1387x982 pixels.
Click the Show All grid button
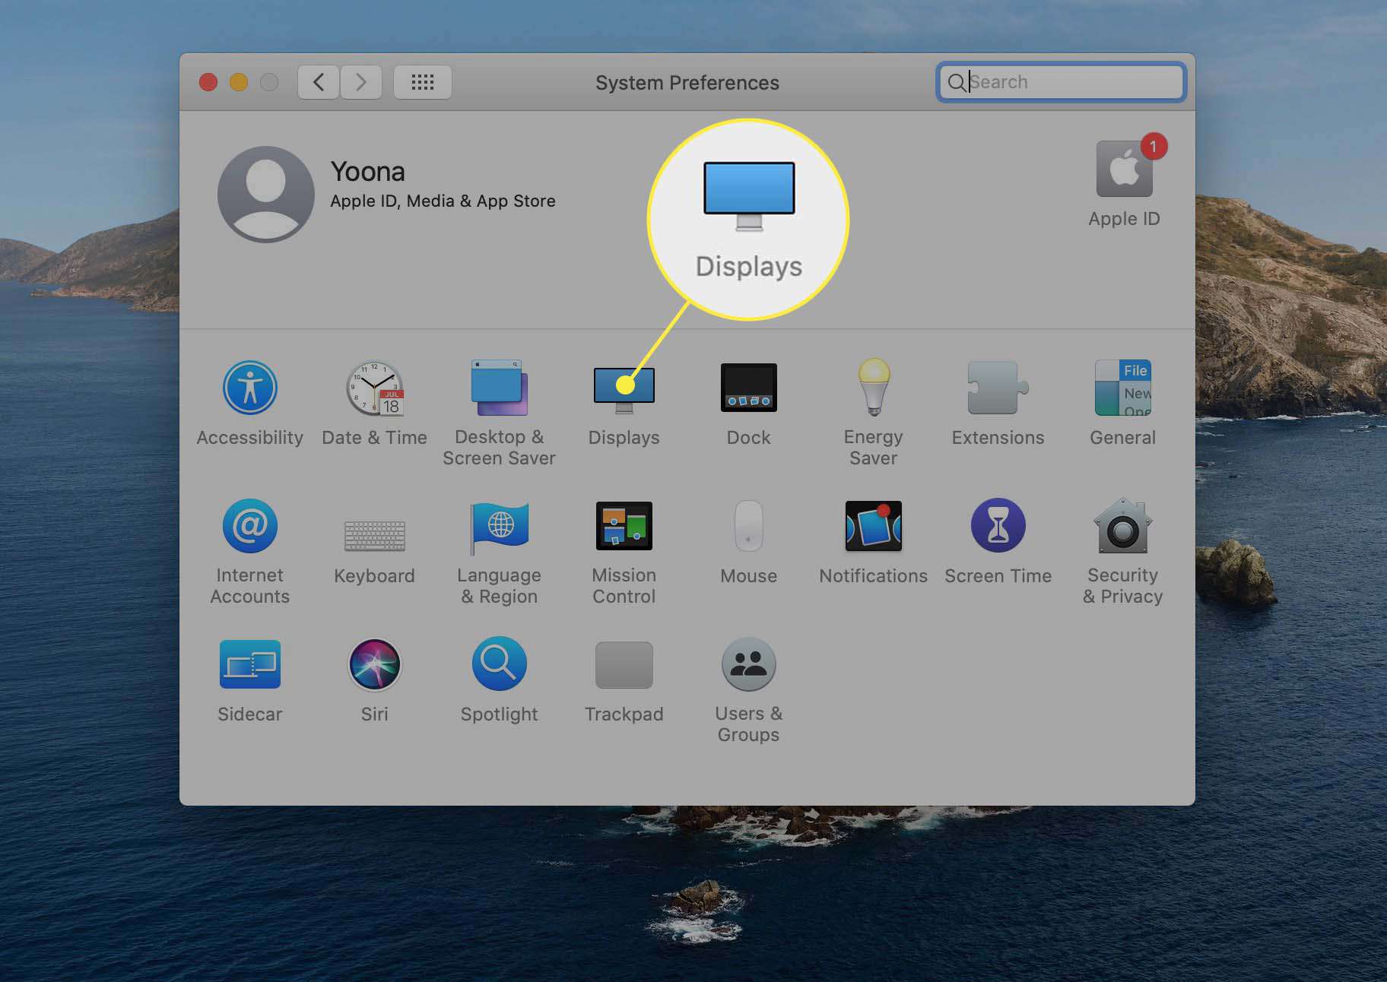[423, 82]
